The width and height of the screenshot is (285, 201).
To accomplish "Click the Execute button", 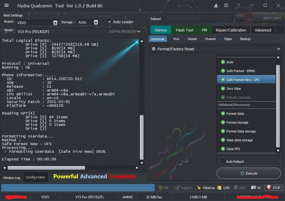I will coord(249,173).
